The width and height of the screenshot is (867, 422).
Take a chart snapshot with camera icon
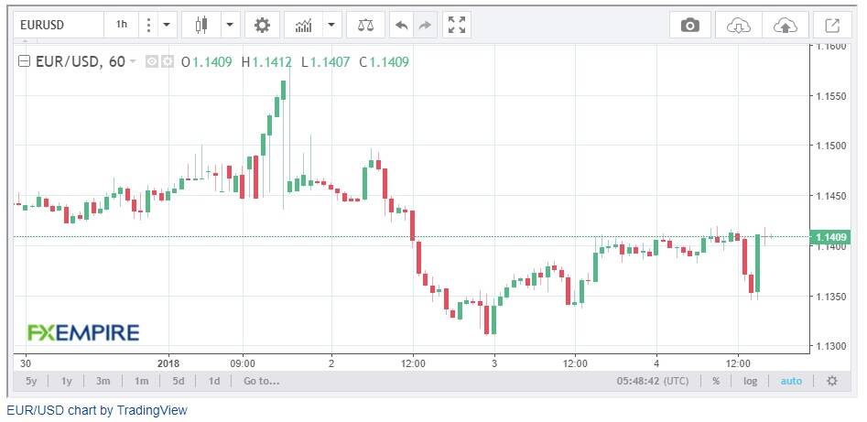689,25
